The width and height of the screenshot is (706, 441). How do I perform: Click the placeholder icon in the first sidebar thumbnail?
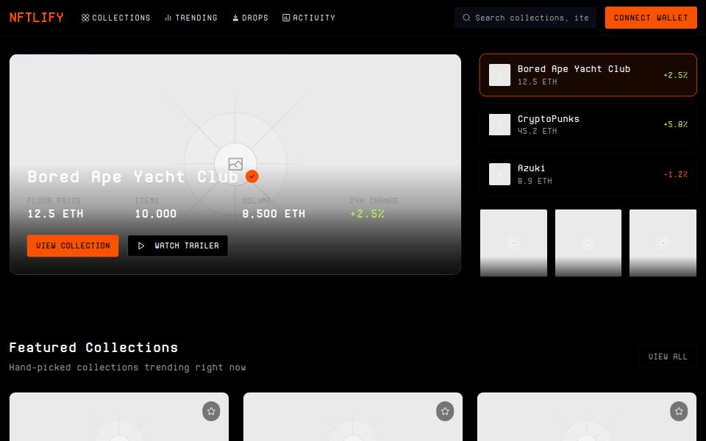click(x=513, y=243)
